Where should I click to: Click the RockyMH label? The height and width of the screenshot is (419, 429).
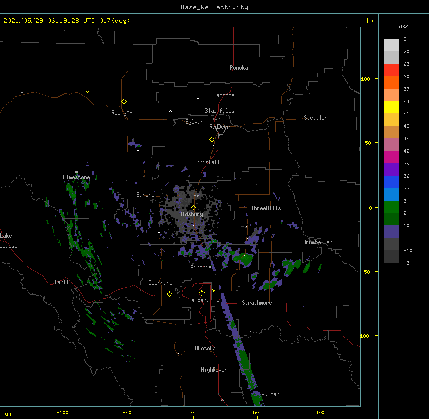pyautogui.click(x=122, y=113)
